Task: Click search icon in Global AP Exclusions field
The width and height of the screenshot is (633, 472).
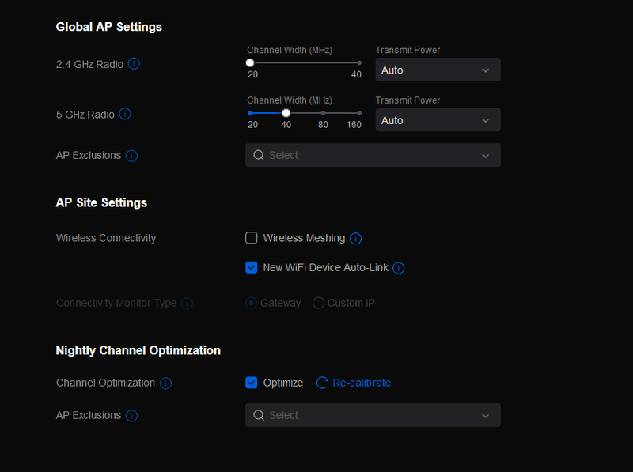Action: pyautogui.click(x=259, y=155)
